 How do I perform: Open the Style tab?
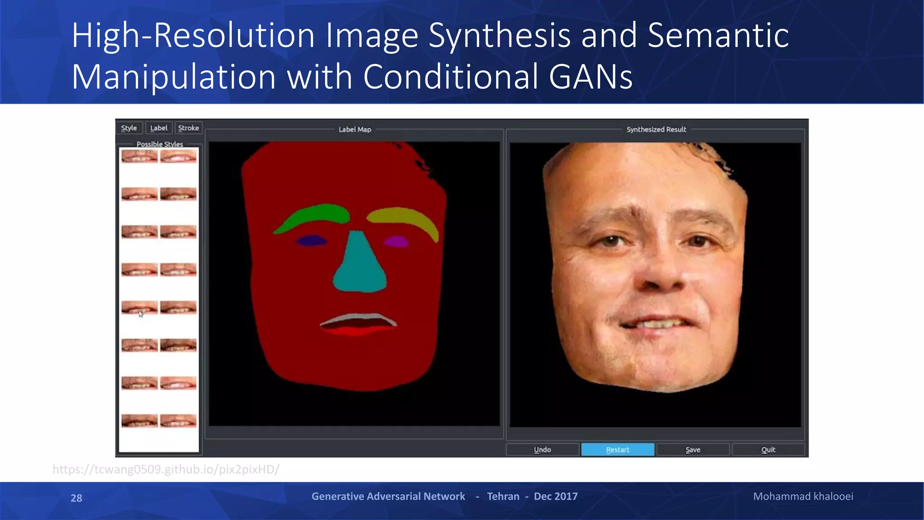pos(129,128)
